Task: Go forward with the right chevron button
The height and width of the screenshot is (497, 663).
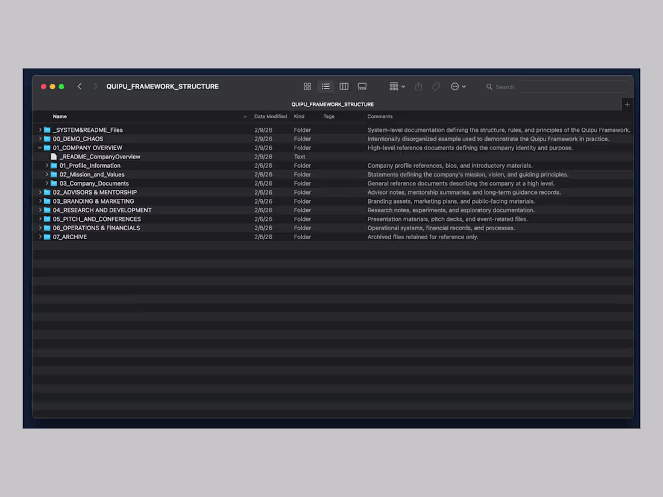Action: (95, 86)
